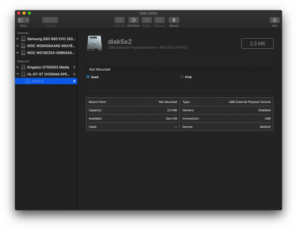Screen dimensions: 297x230
Task: Open the Info panel
Action: tap(275, 20)
